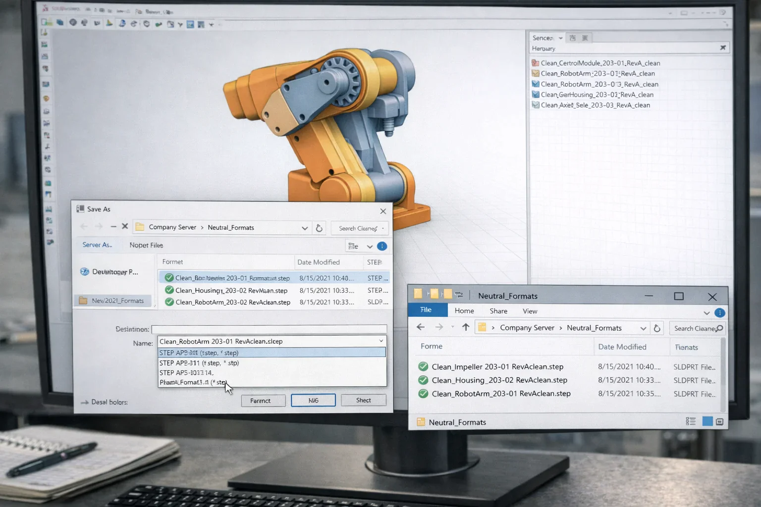Click the blue info icon in Save As dialog
761x507 pixels.
point(381,246)
